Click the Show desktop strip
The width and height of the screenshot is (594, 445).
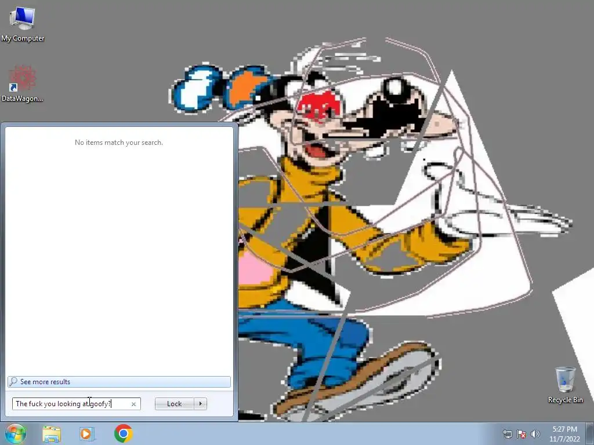pyautogui.click(x=590, y=434)
